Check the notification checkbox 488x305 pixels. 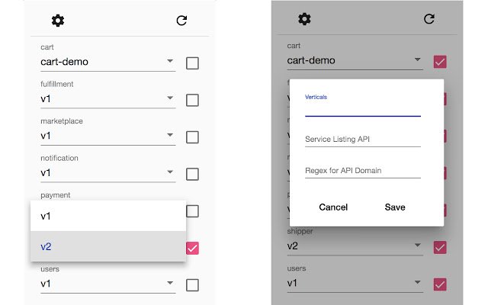(x=192, y=175)
